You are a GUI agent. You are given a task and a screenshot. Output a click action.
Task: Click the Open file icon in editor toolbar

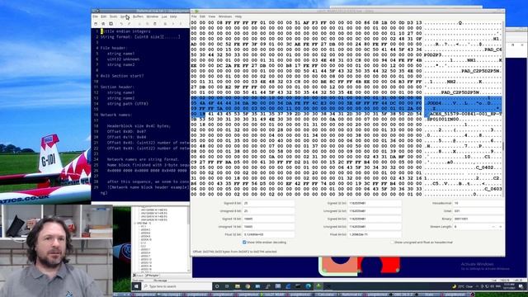pos(96,24)
